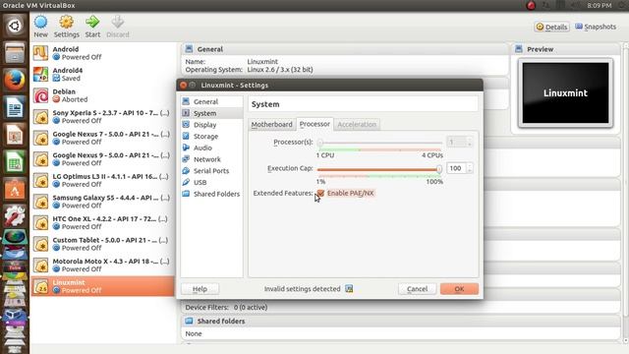
Task: Open USB category in settings dialog
Action: (211, 182)
